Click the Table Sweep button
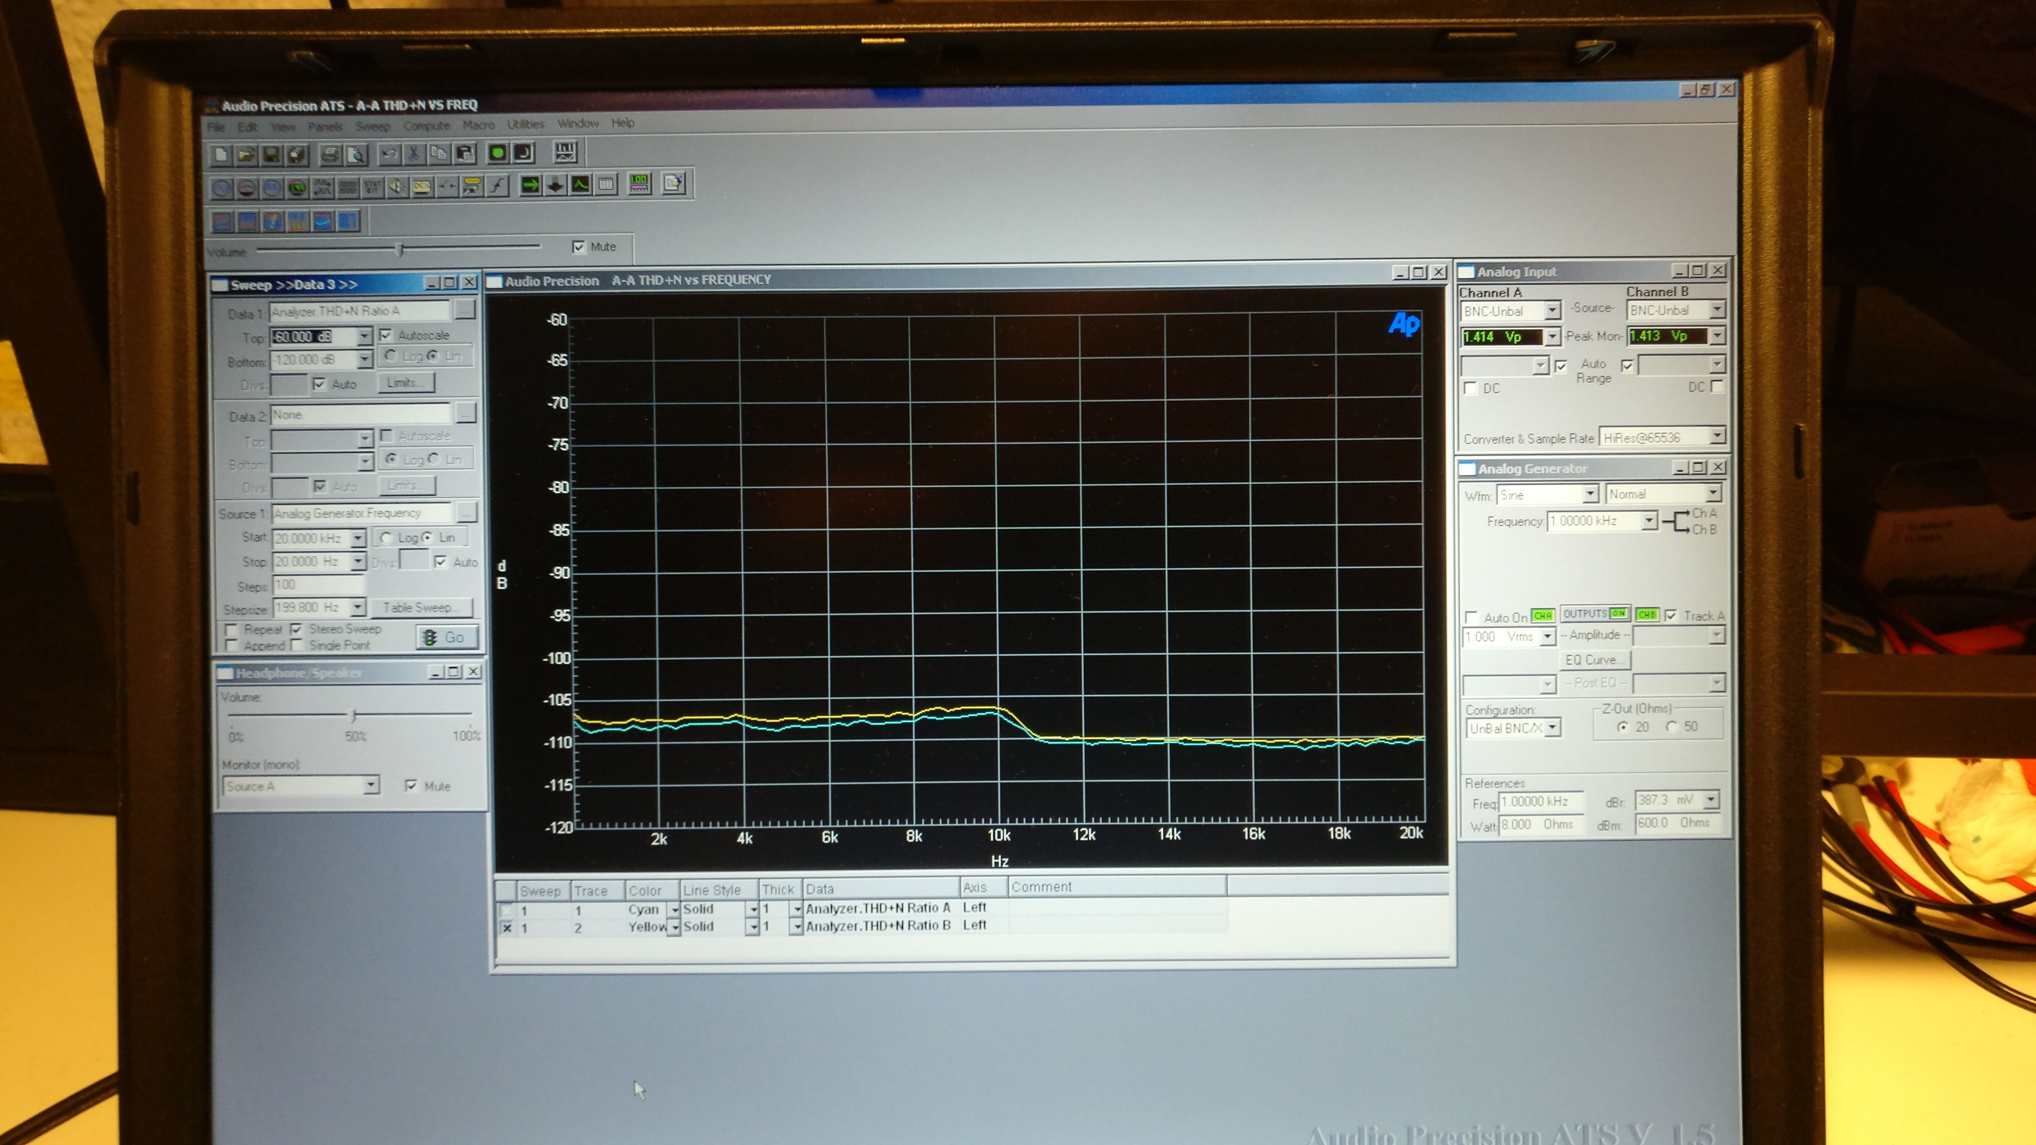The image size is (2036, 1145). coord(421,608)
